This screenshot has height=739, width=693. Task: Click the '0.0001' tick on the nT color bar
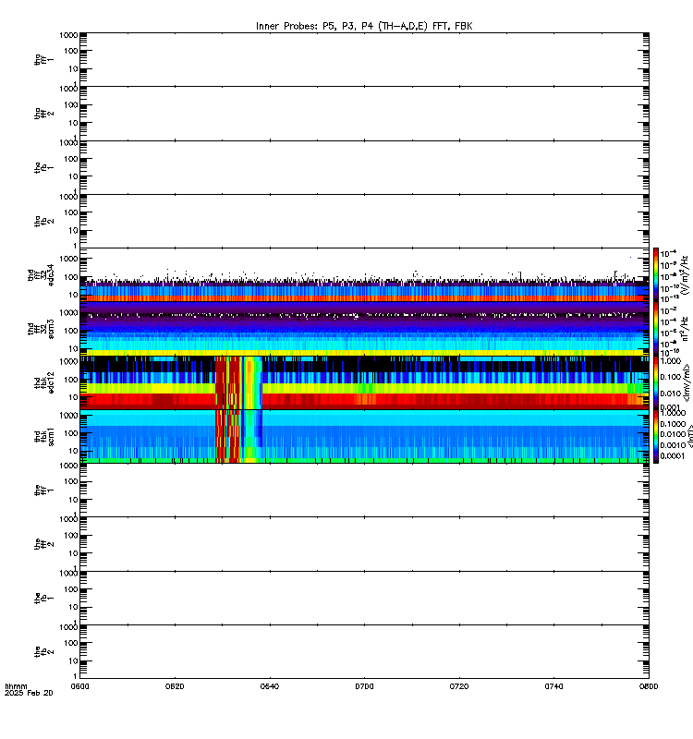673,455
